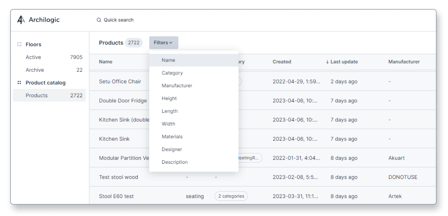Open Setu Office Chair row
Image resolution: width=448 pixels, height=216 pixels.
click(262, 81)
